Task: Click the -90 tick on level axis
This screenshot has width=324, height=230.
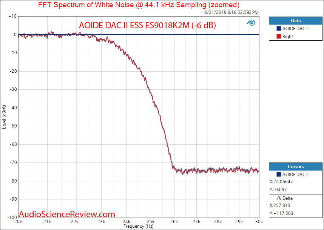Action: [x=13, y=199]
